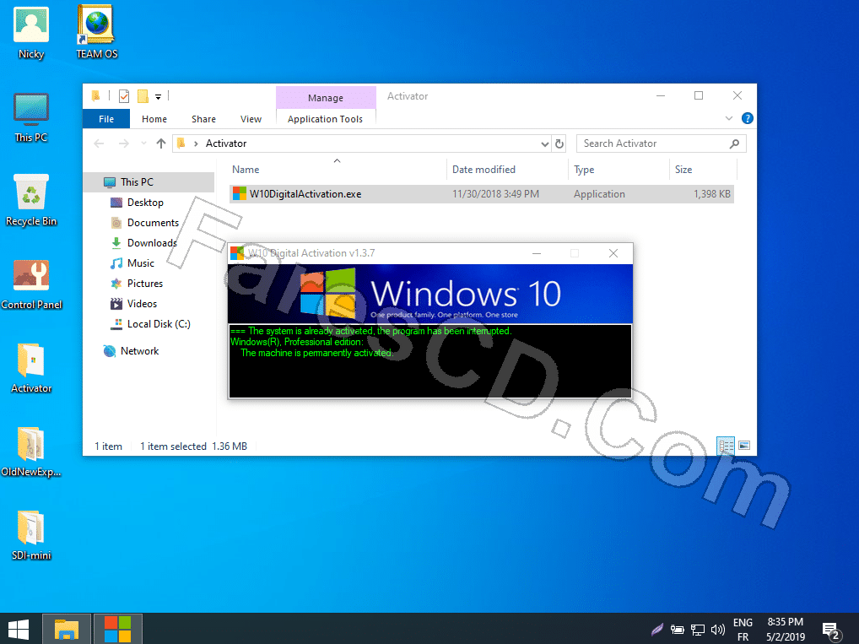Open the Action Center notification icon
Viewport: 859px width, 644px height.
pyautogui.click(x=832, y=630)
